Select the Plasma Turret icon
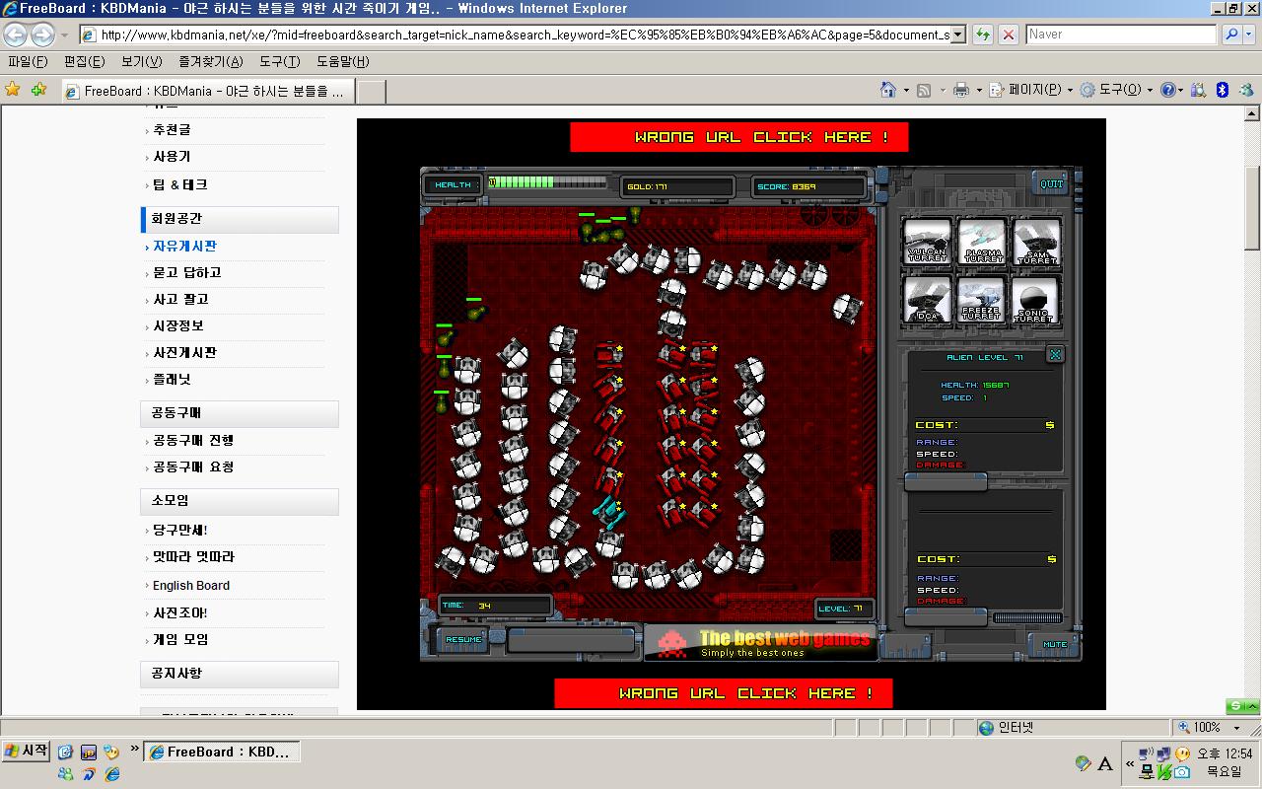Viewport: 1262px width, 789px height. coord(982,243)
